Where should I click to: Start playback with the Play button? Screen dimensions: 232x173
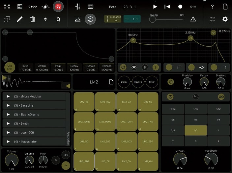[x=155, y=7]
